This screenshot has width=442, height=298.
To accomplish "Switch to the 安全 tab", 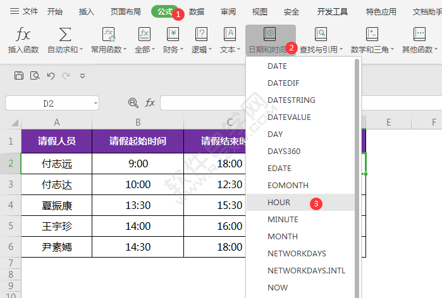I will [292, 11].
